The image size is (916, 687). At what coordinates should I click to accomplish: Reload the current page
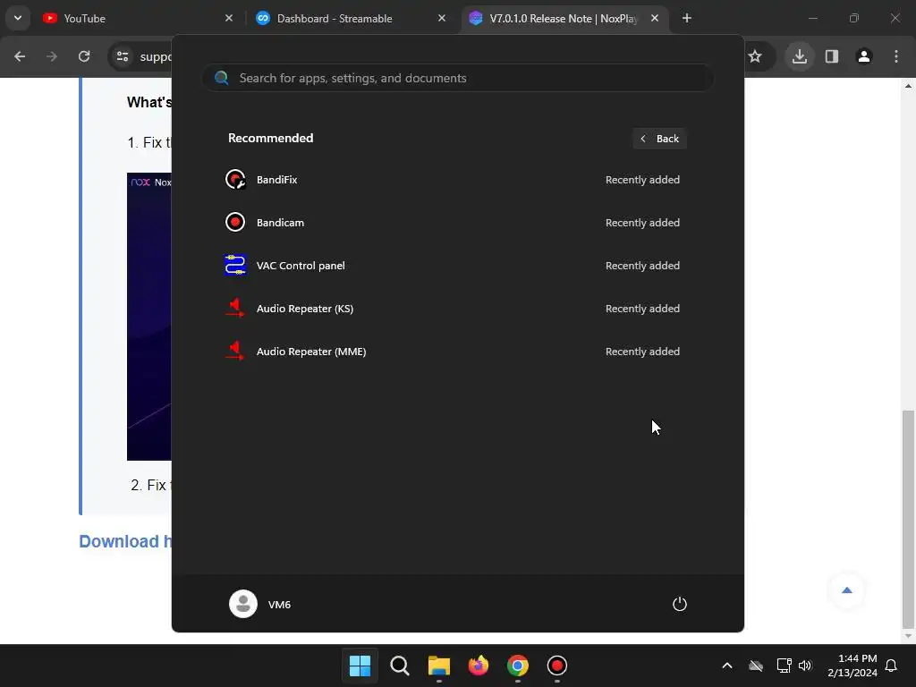tap(84, 56)
